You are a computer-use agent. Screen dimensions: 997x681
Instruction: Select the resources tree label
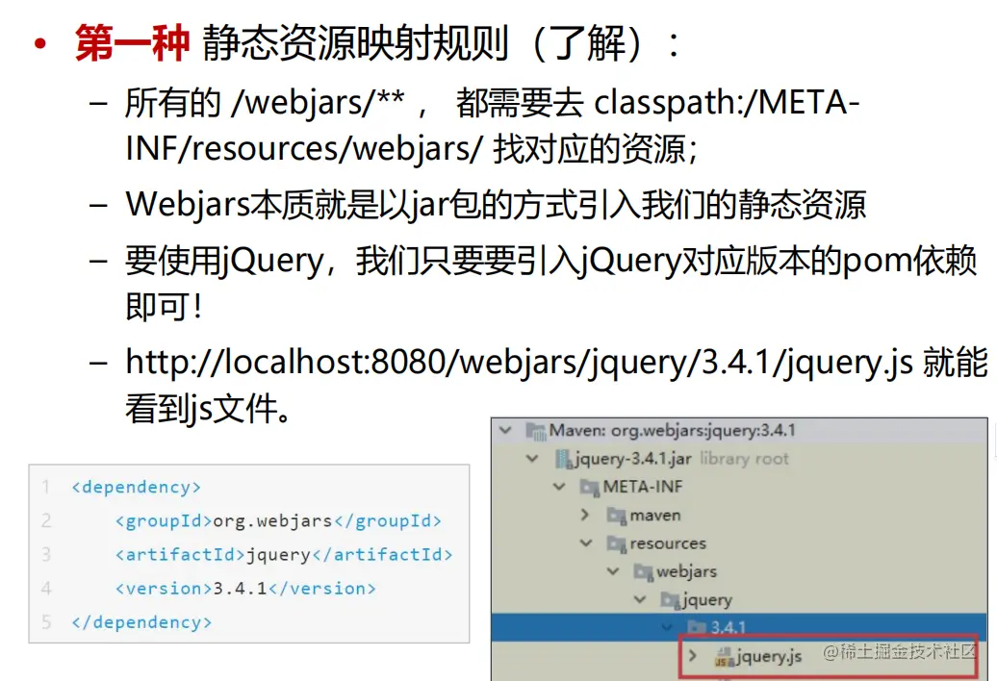668,543
